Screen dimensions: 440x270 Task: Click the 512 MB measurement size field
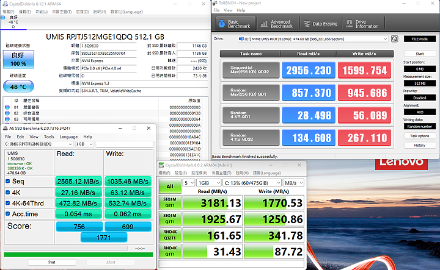coord(419,83)
